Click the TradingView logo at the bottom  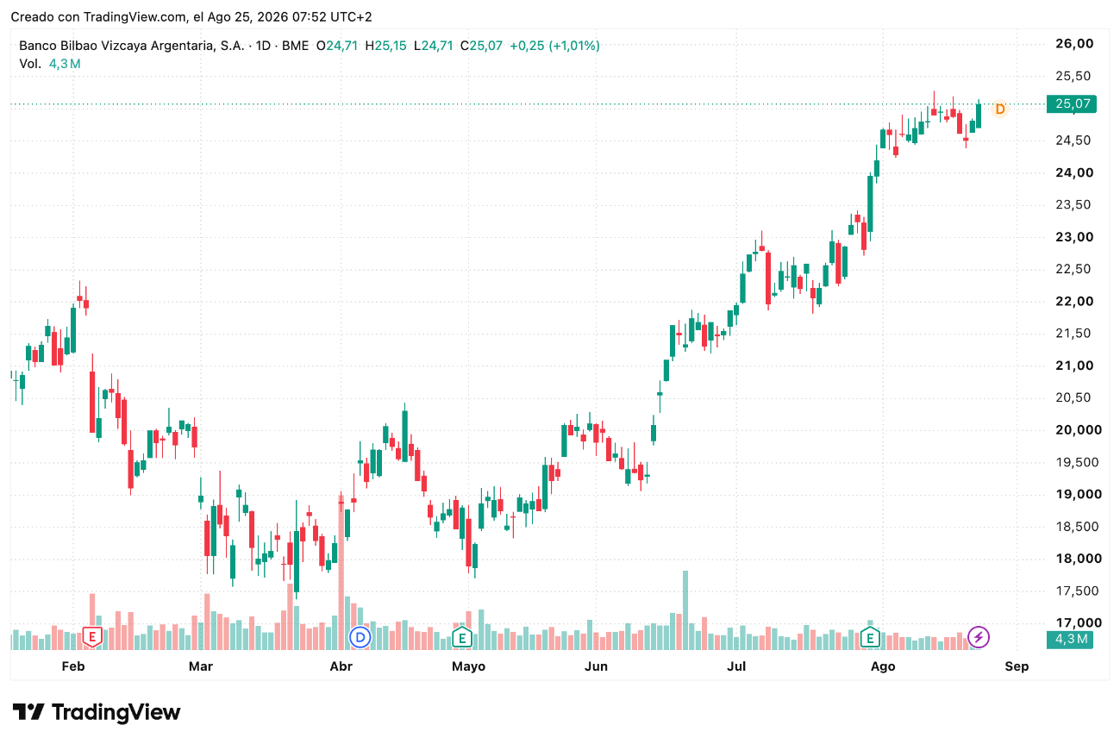[x=97, y=712]
